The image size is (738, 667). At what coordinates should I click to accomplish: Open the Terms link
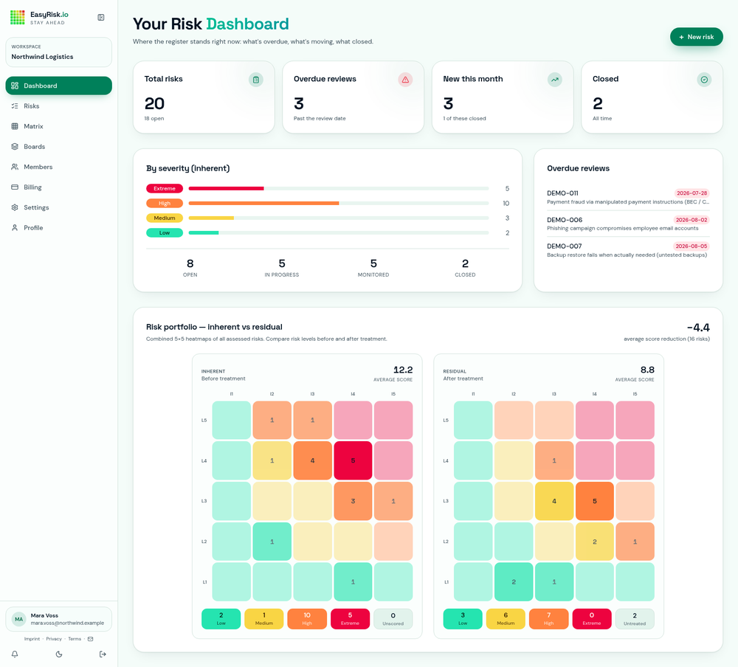[75, 639]
